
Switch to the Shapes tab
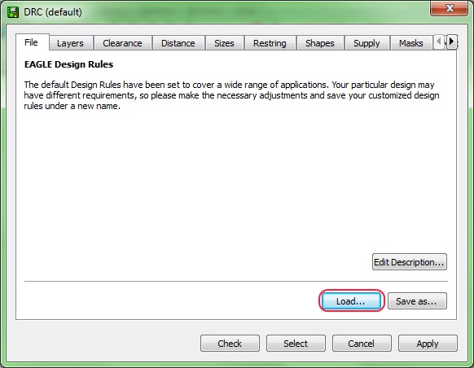(x=320, y=43)
